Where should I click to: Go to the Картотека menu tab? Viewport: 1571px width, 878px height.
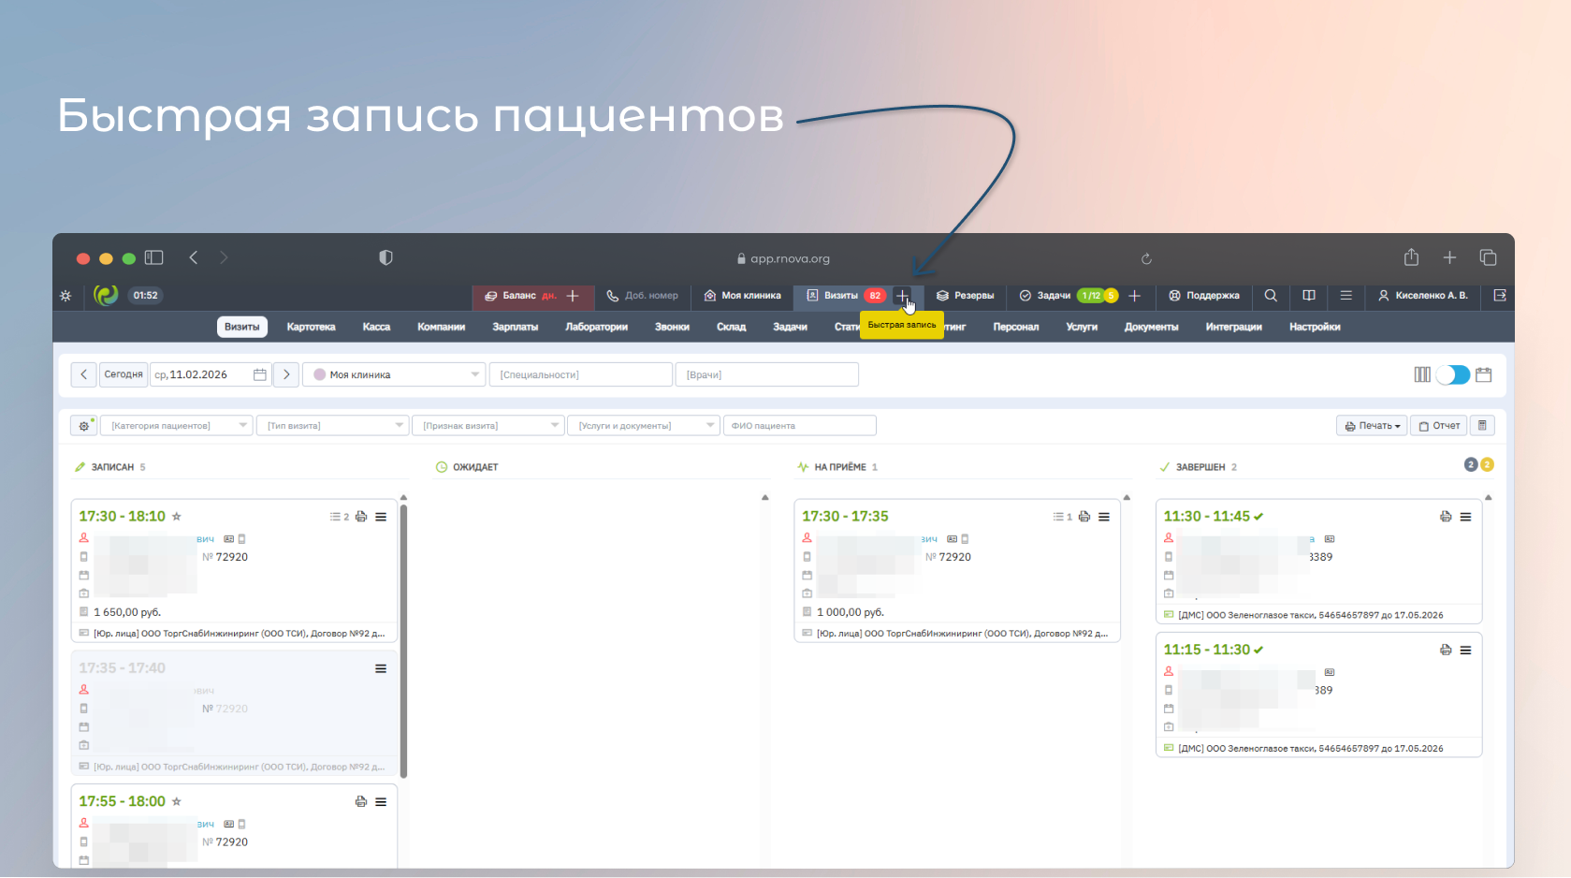point(311,327)
